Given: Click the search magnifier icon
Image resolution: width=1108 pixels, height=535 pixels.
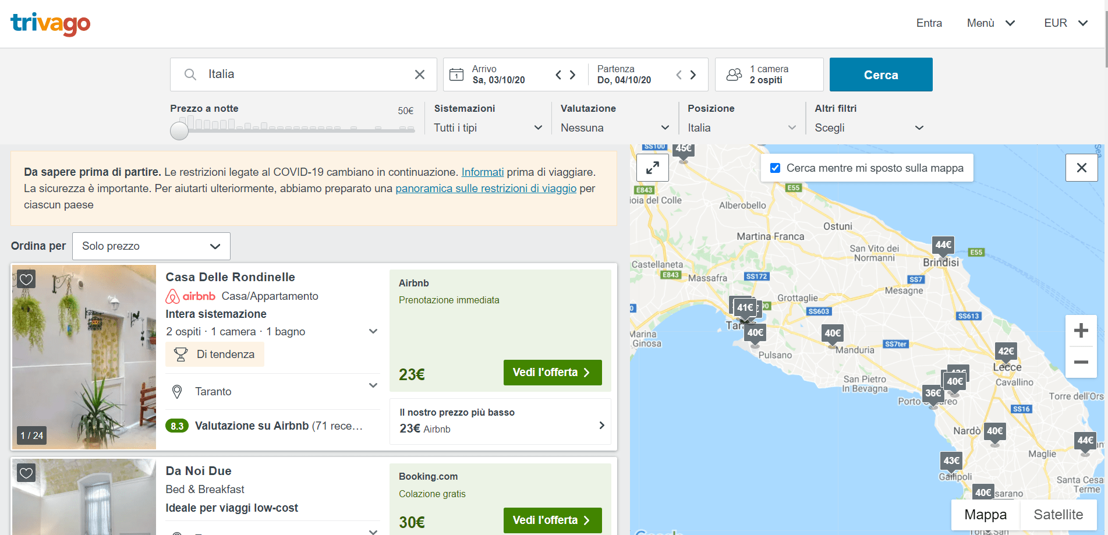Looking at the screenshot, I should click(190, 75).
